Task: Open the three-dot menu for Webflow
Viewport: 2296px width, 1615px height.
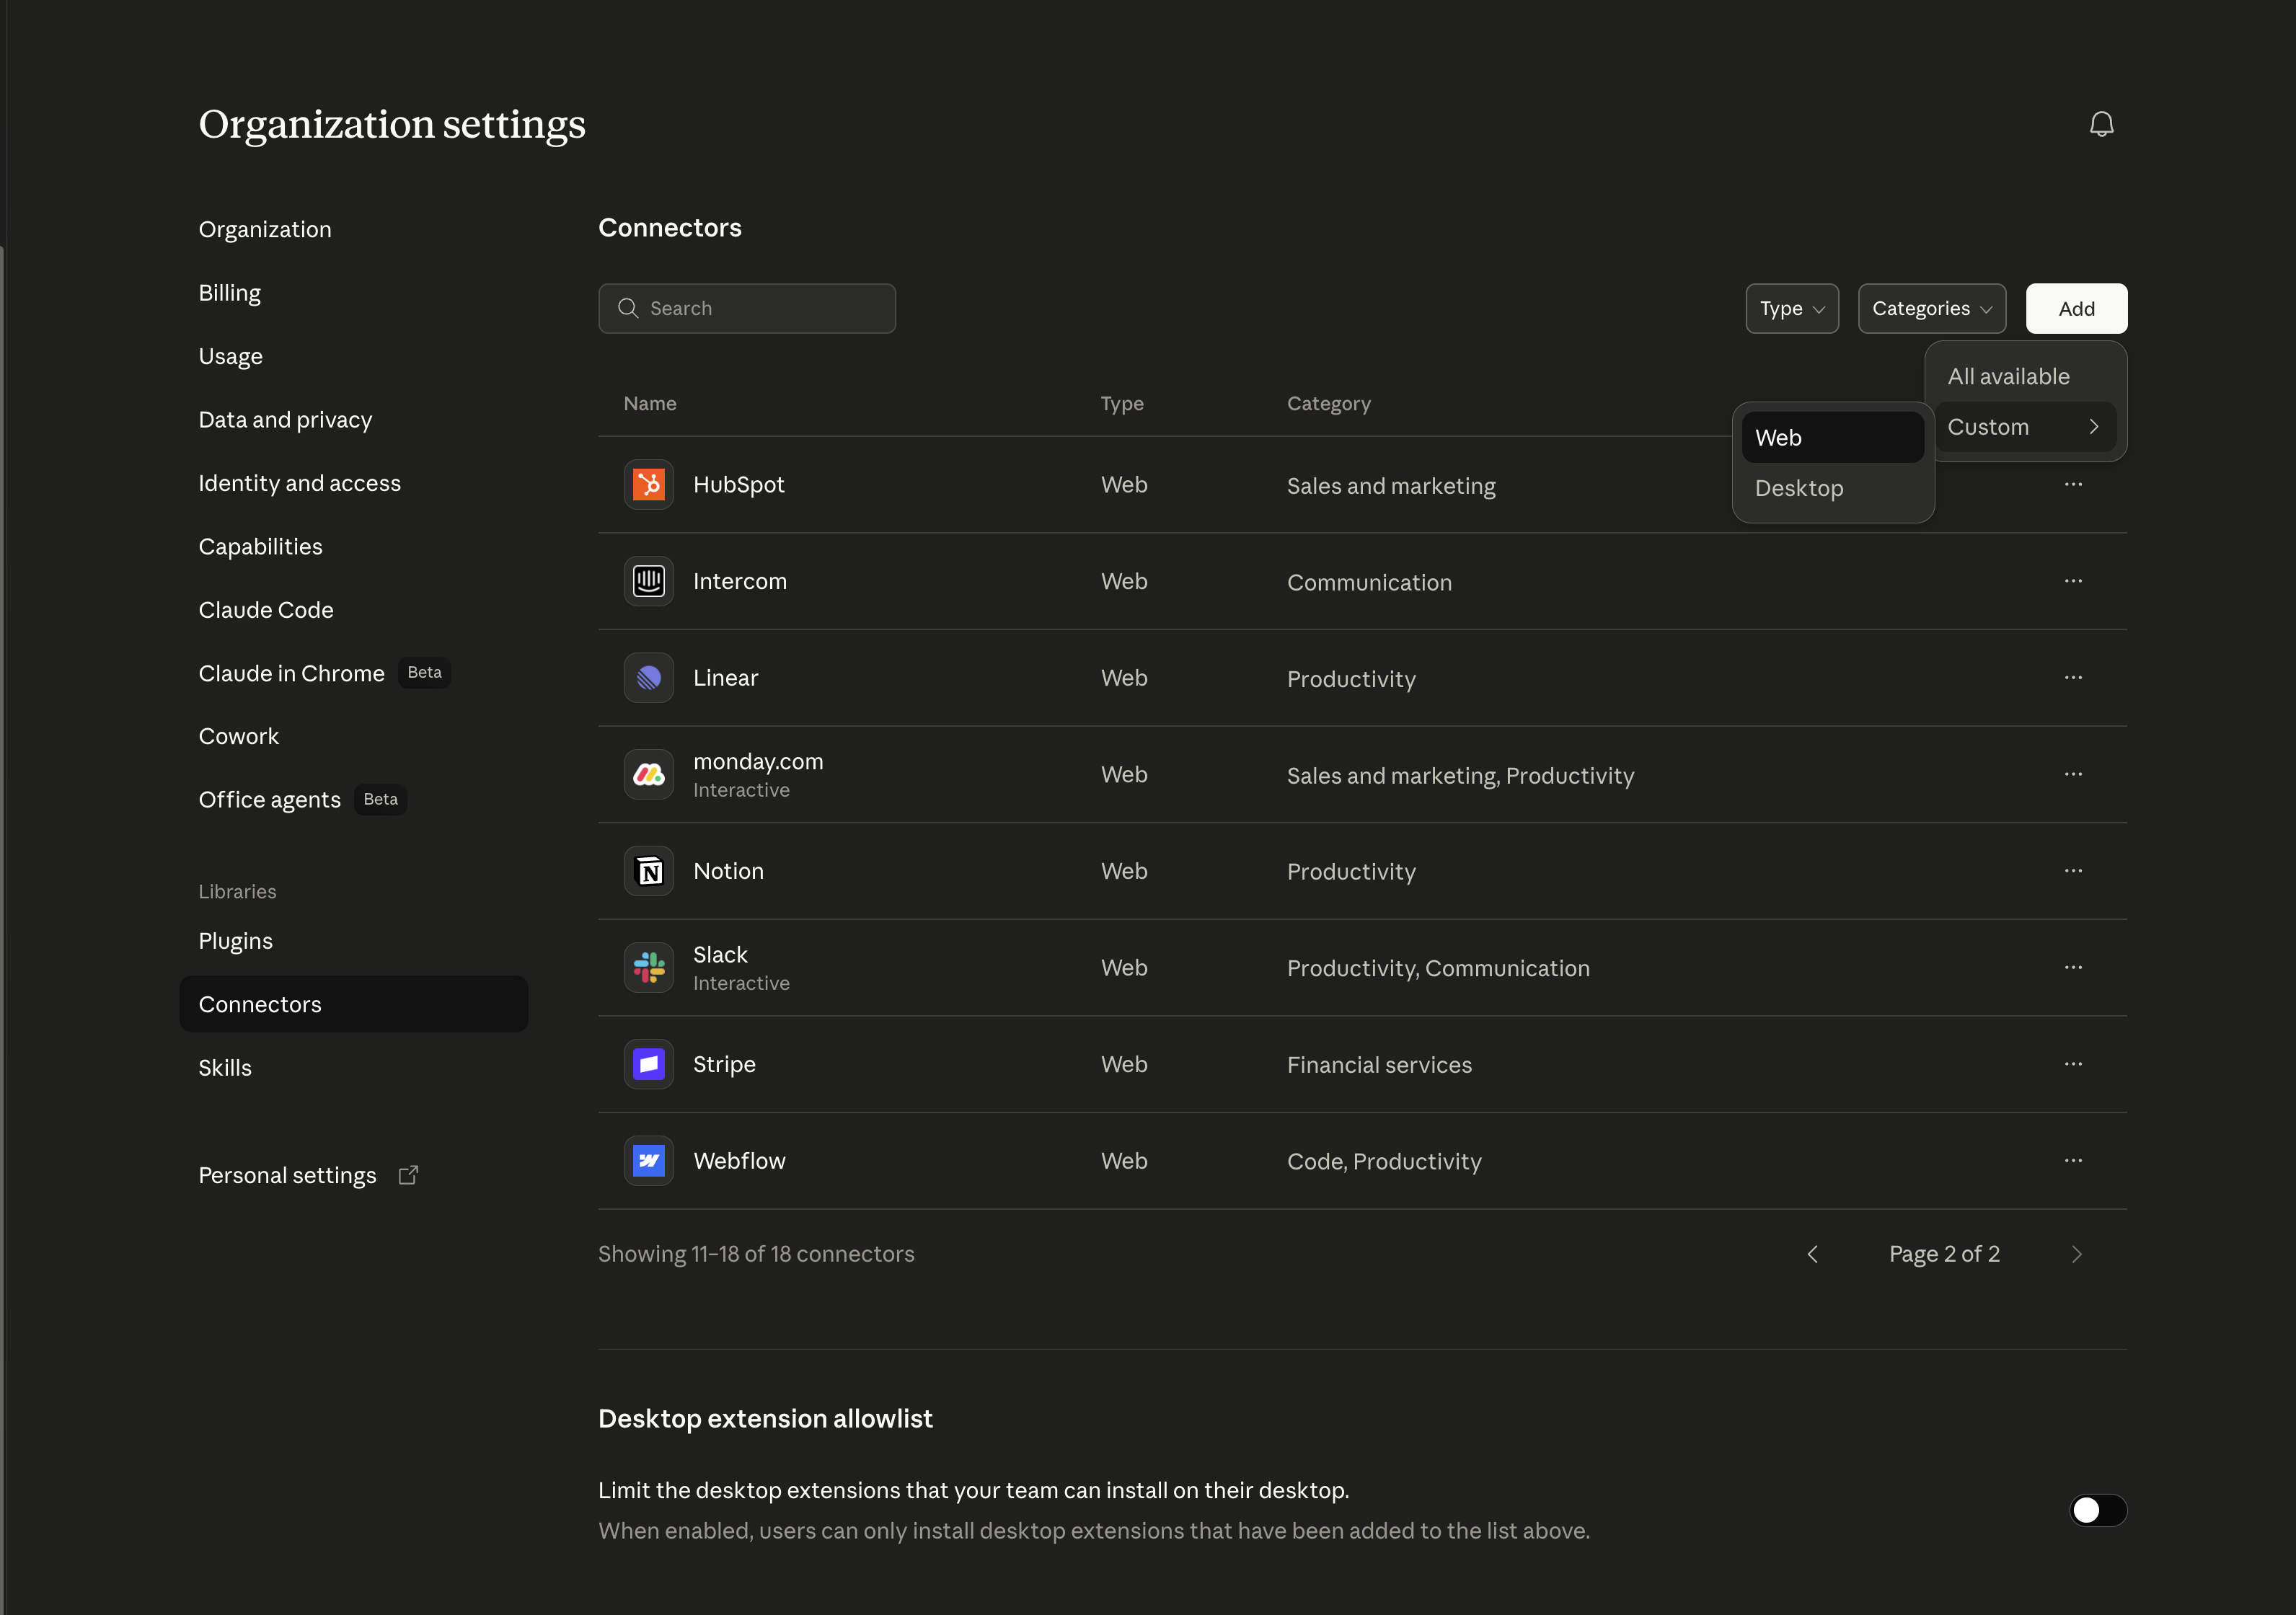Action: pyautogui.click(x=2073, y=1161)
